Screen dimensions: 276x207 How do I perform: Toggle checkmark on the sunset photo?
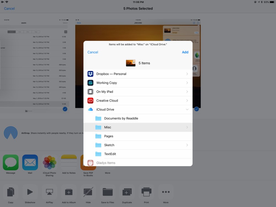coord(197,109)
